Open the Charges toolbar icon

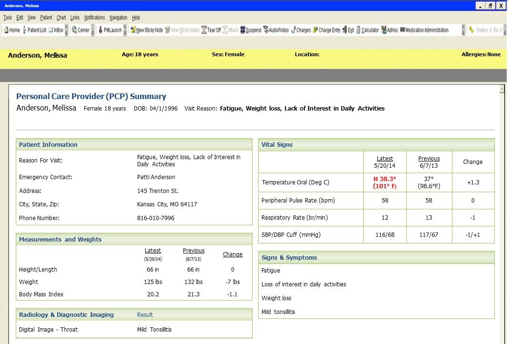click(301, 30)
